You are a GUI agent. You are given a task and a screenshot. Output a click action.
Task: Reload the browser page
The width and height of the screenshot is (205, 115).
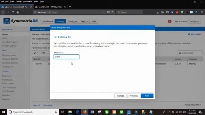[x=13, y=12]
